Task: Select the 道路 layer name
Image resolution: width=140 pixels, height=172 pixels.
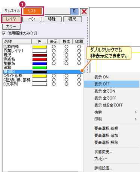Action: [x=7, y=67]
